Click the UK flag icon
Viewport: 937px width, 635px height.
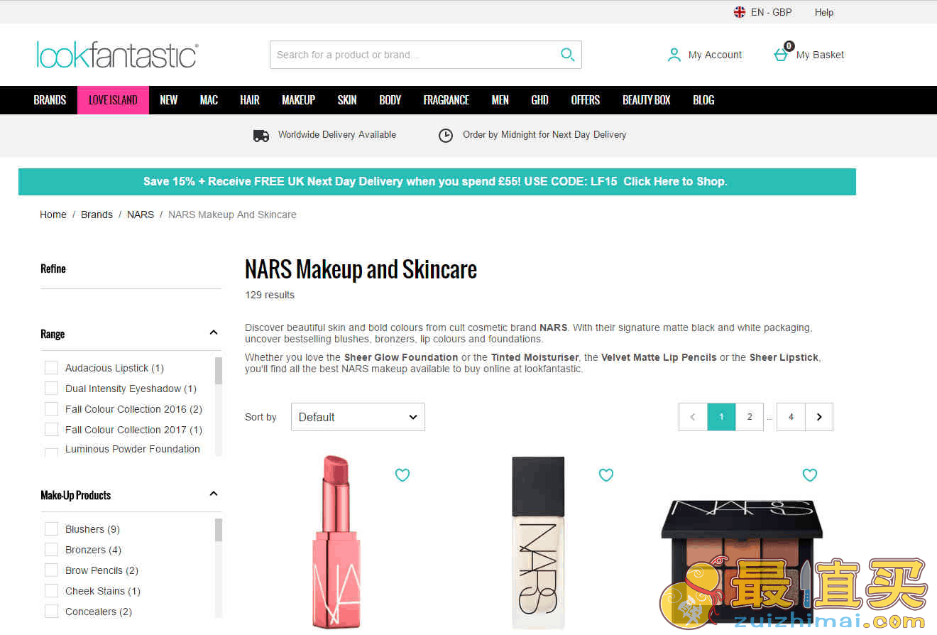tap(740, 12)
